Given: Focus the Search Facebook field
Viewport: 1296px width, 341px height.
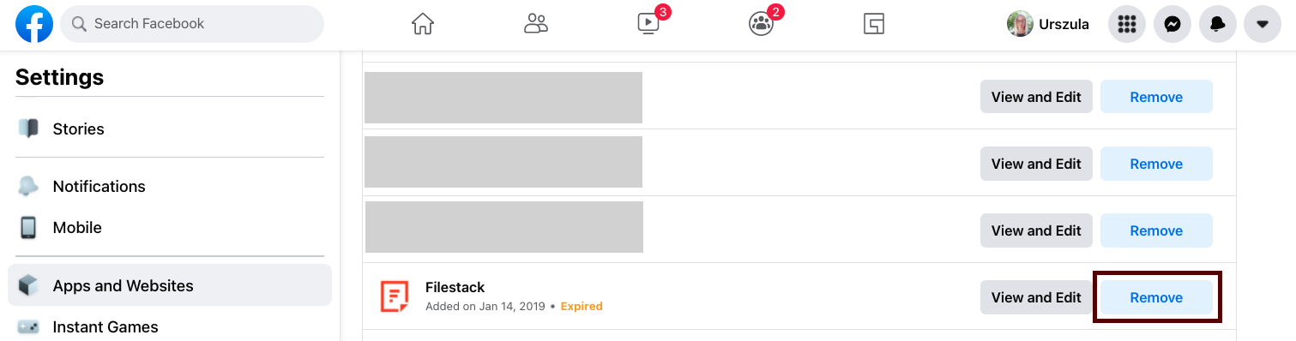Looking at the screenshot, I should (192, 24).
